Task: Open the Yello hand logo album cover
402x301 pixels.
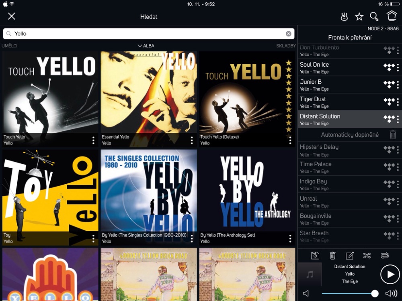Action: tap(50, 275)
